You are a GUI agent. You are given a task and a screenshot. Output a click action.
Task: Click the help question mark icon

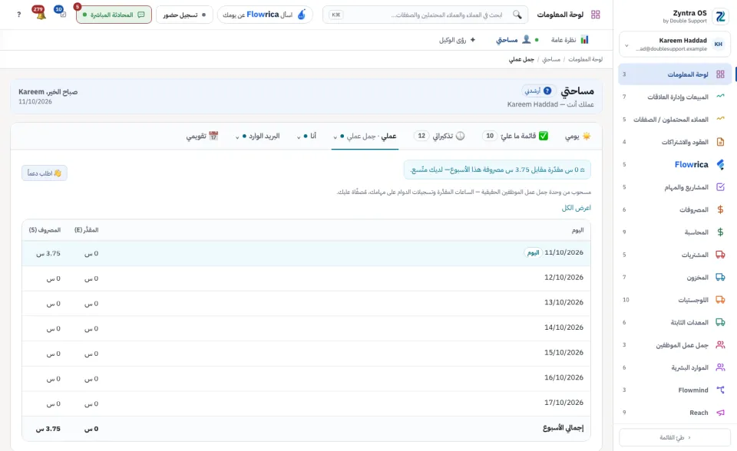click(18, 15)
